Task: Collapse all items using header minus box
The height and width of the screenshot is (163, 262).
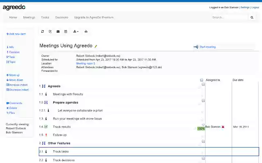Action: 201,80
